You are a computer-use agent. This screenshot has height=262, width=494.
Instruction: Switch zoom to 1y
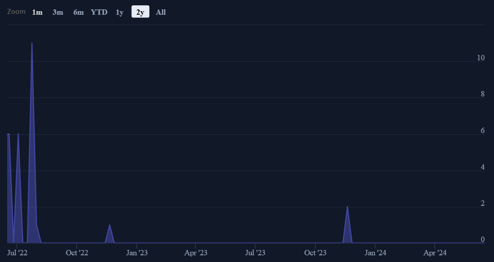click(120, 12)
